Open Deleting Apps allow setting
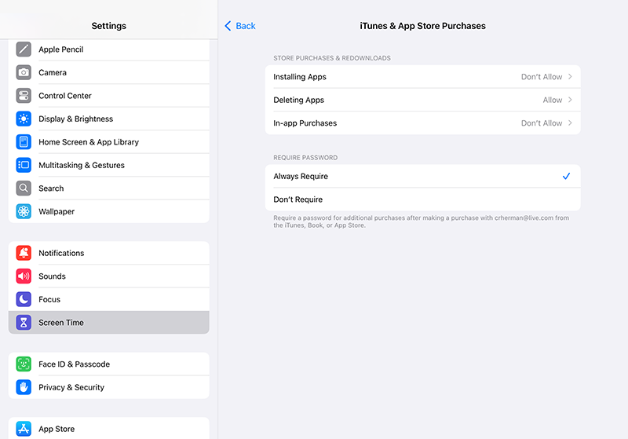Screen dimensions: 628x439 pos(553,100)
